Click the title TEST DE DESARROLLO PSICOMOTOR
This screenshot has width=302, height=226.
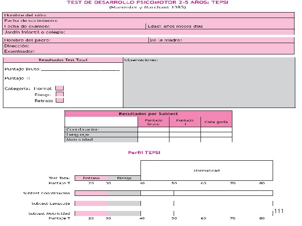[x=147, y=3]
